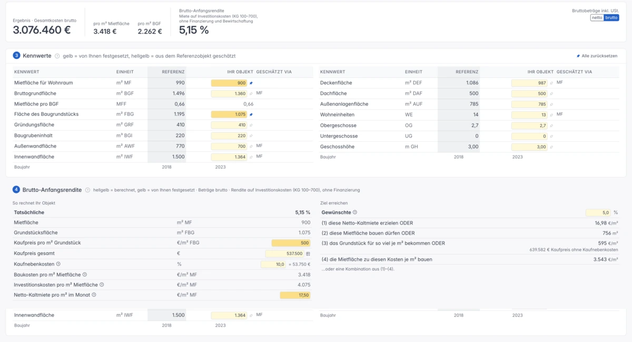
Task: Click reference value 1.496 for Bruttogrundfläche
Action: (x=178, y=94)
